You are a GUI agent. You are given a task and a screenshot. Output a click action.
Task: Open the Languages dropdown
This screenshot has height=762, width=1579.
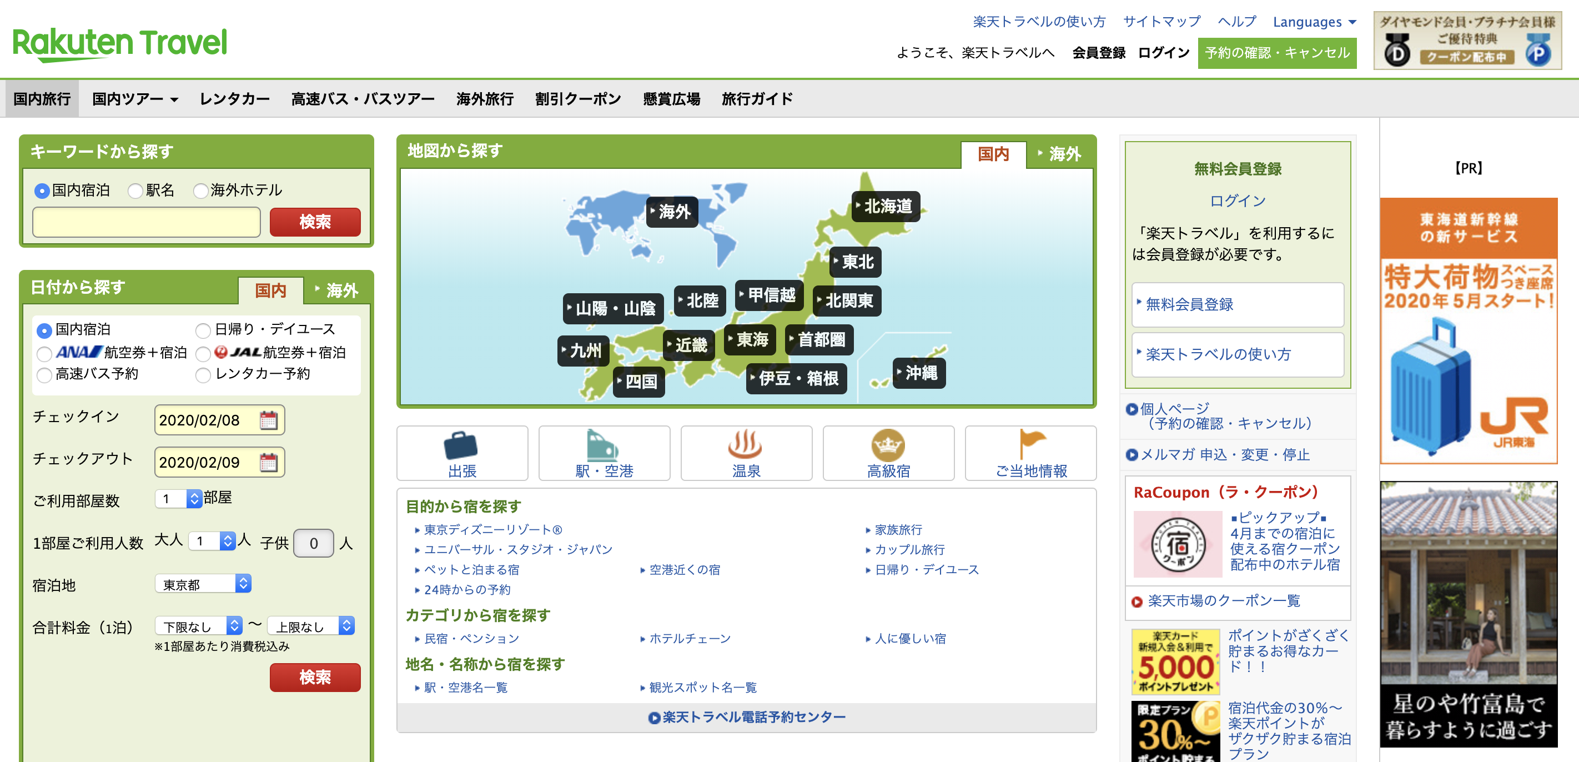(x=1314, y=22)
